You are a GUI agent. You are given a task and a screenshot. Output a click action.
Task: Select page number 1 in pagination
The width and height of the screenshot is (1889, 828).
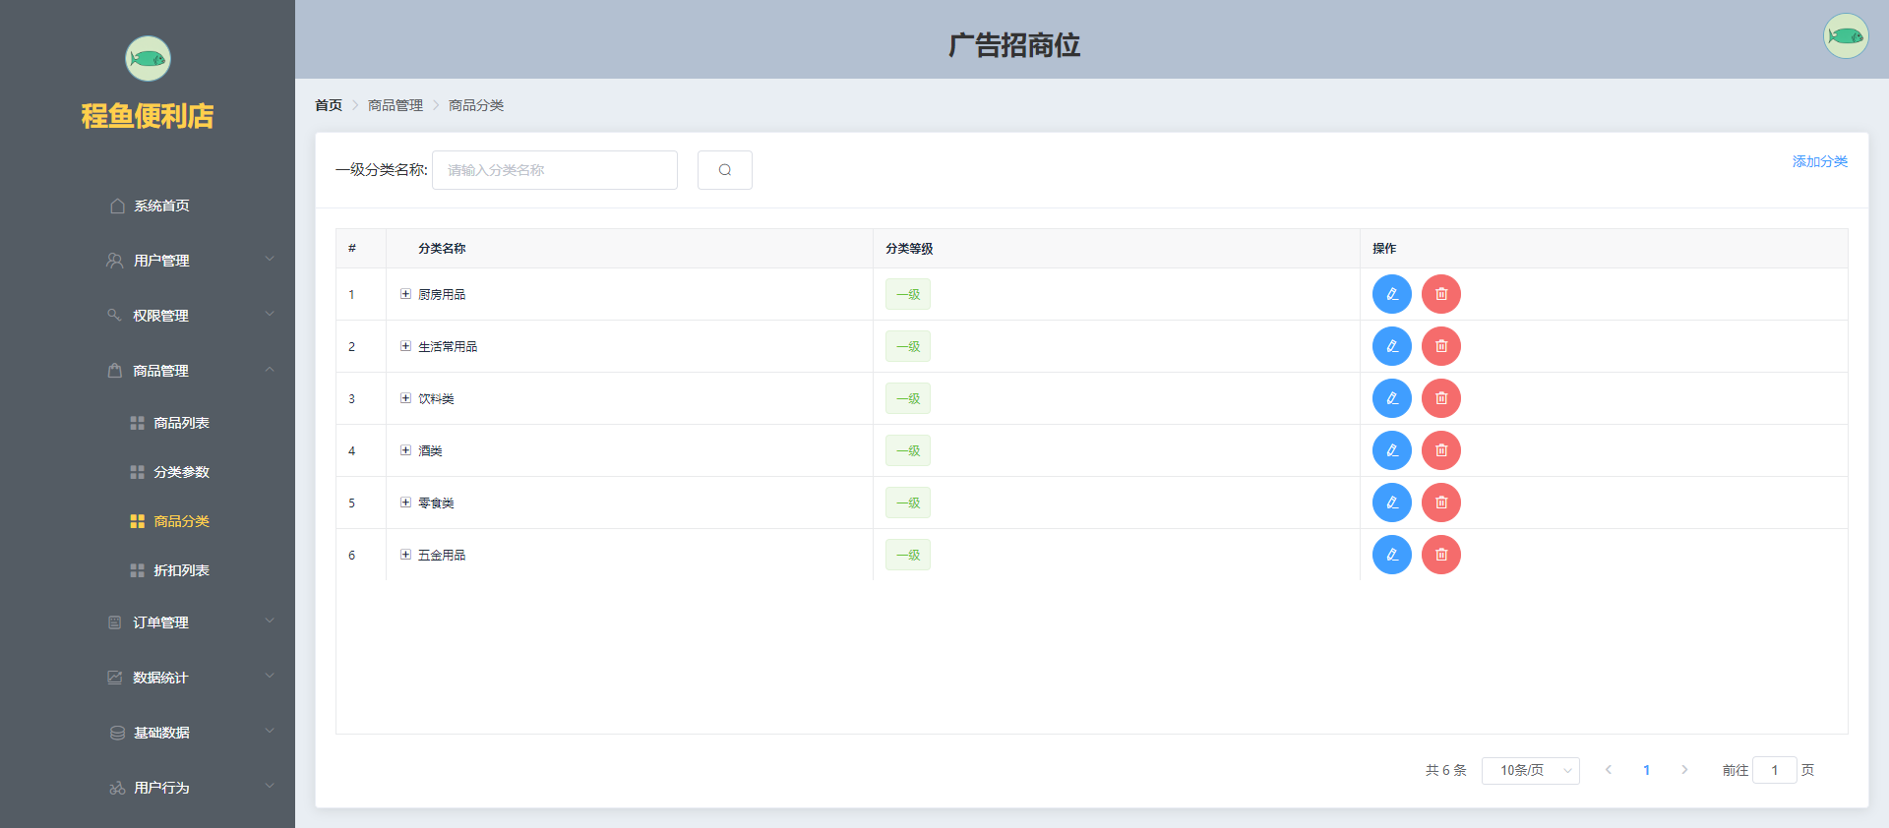(x=1646, y=770)
